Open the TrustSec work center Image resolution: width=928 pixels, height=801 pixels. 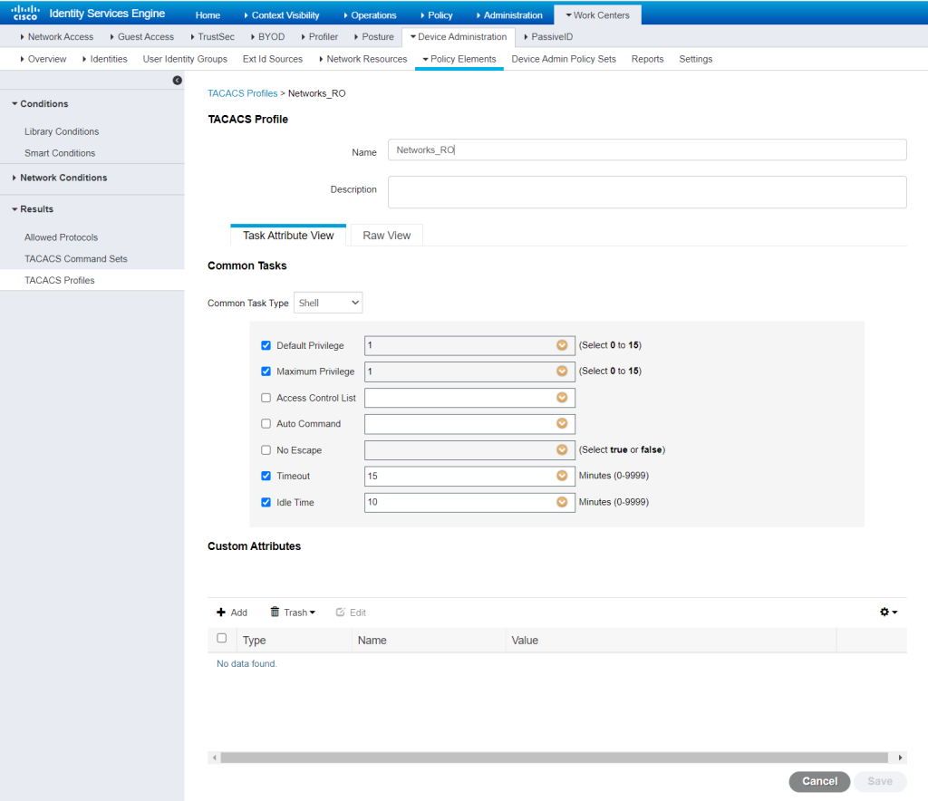coord(212,36)
